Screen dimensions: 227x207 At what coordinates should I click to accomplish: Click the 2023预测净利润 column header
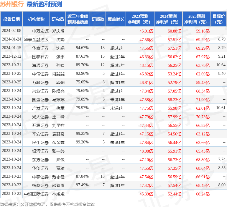point(140,19)
